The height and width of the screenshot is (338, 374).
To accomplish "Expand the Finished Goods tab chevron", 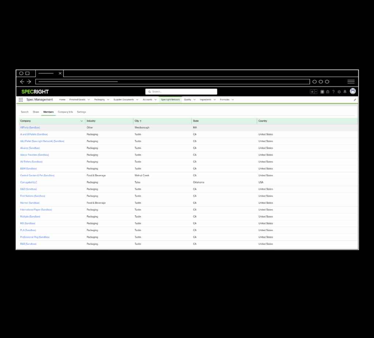I will pos(89,100).
